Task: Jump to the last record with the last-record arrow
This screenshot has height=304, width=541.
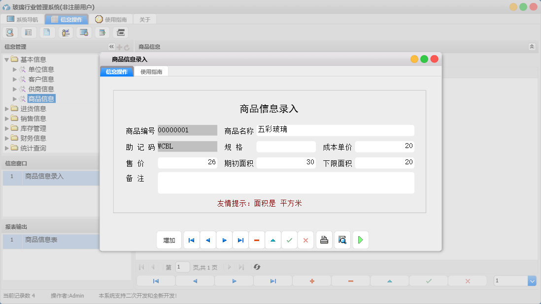Action: point(240,240)
